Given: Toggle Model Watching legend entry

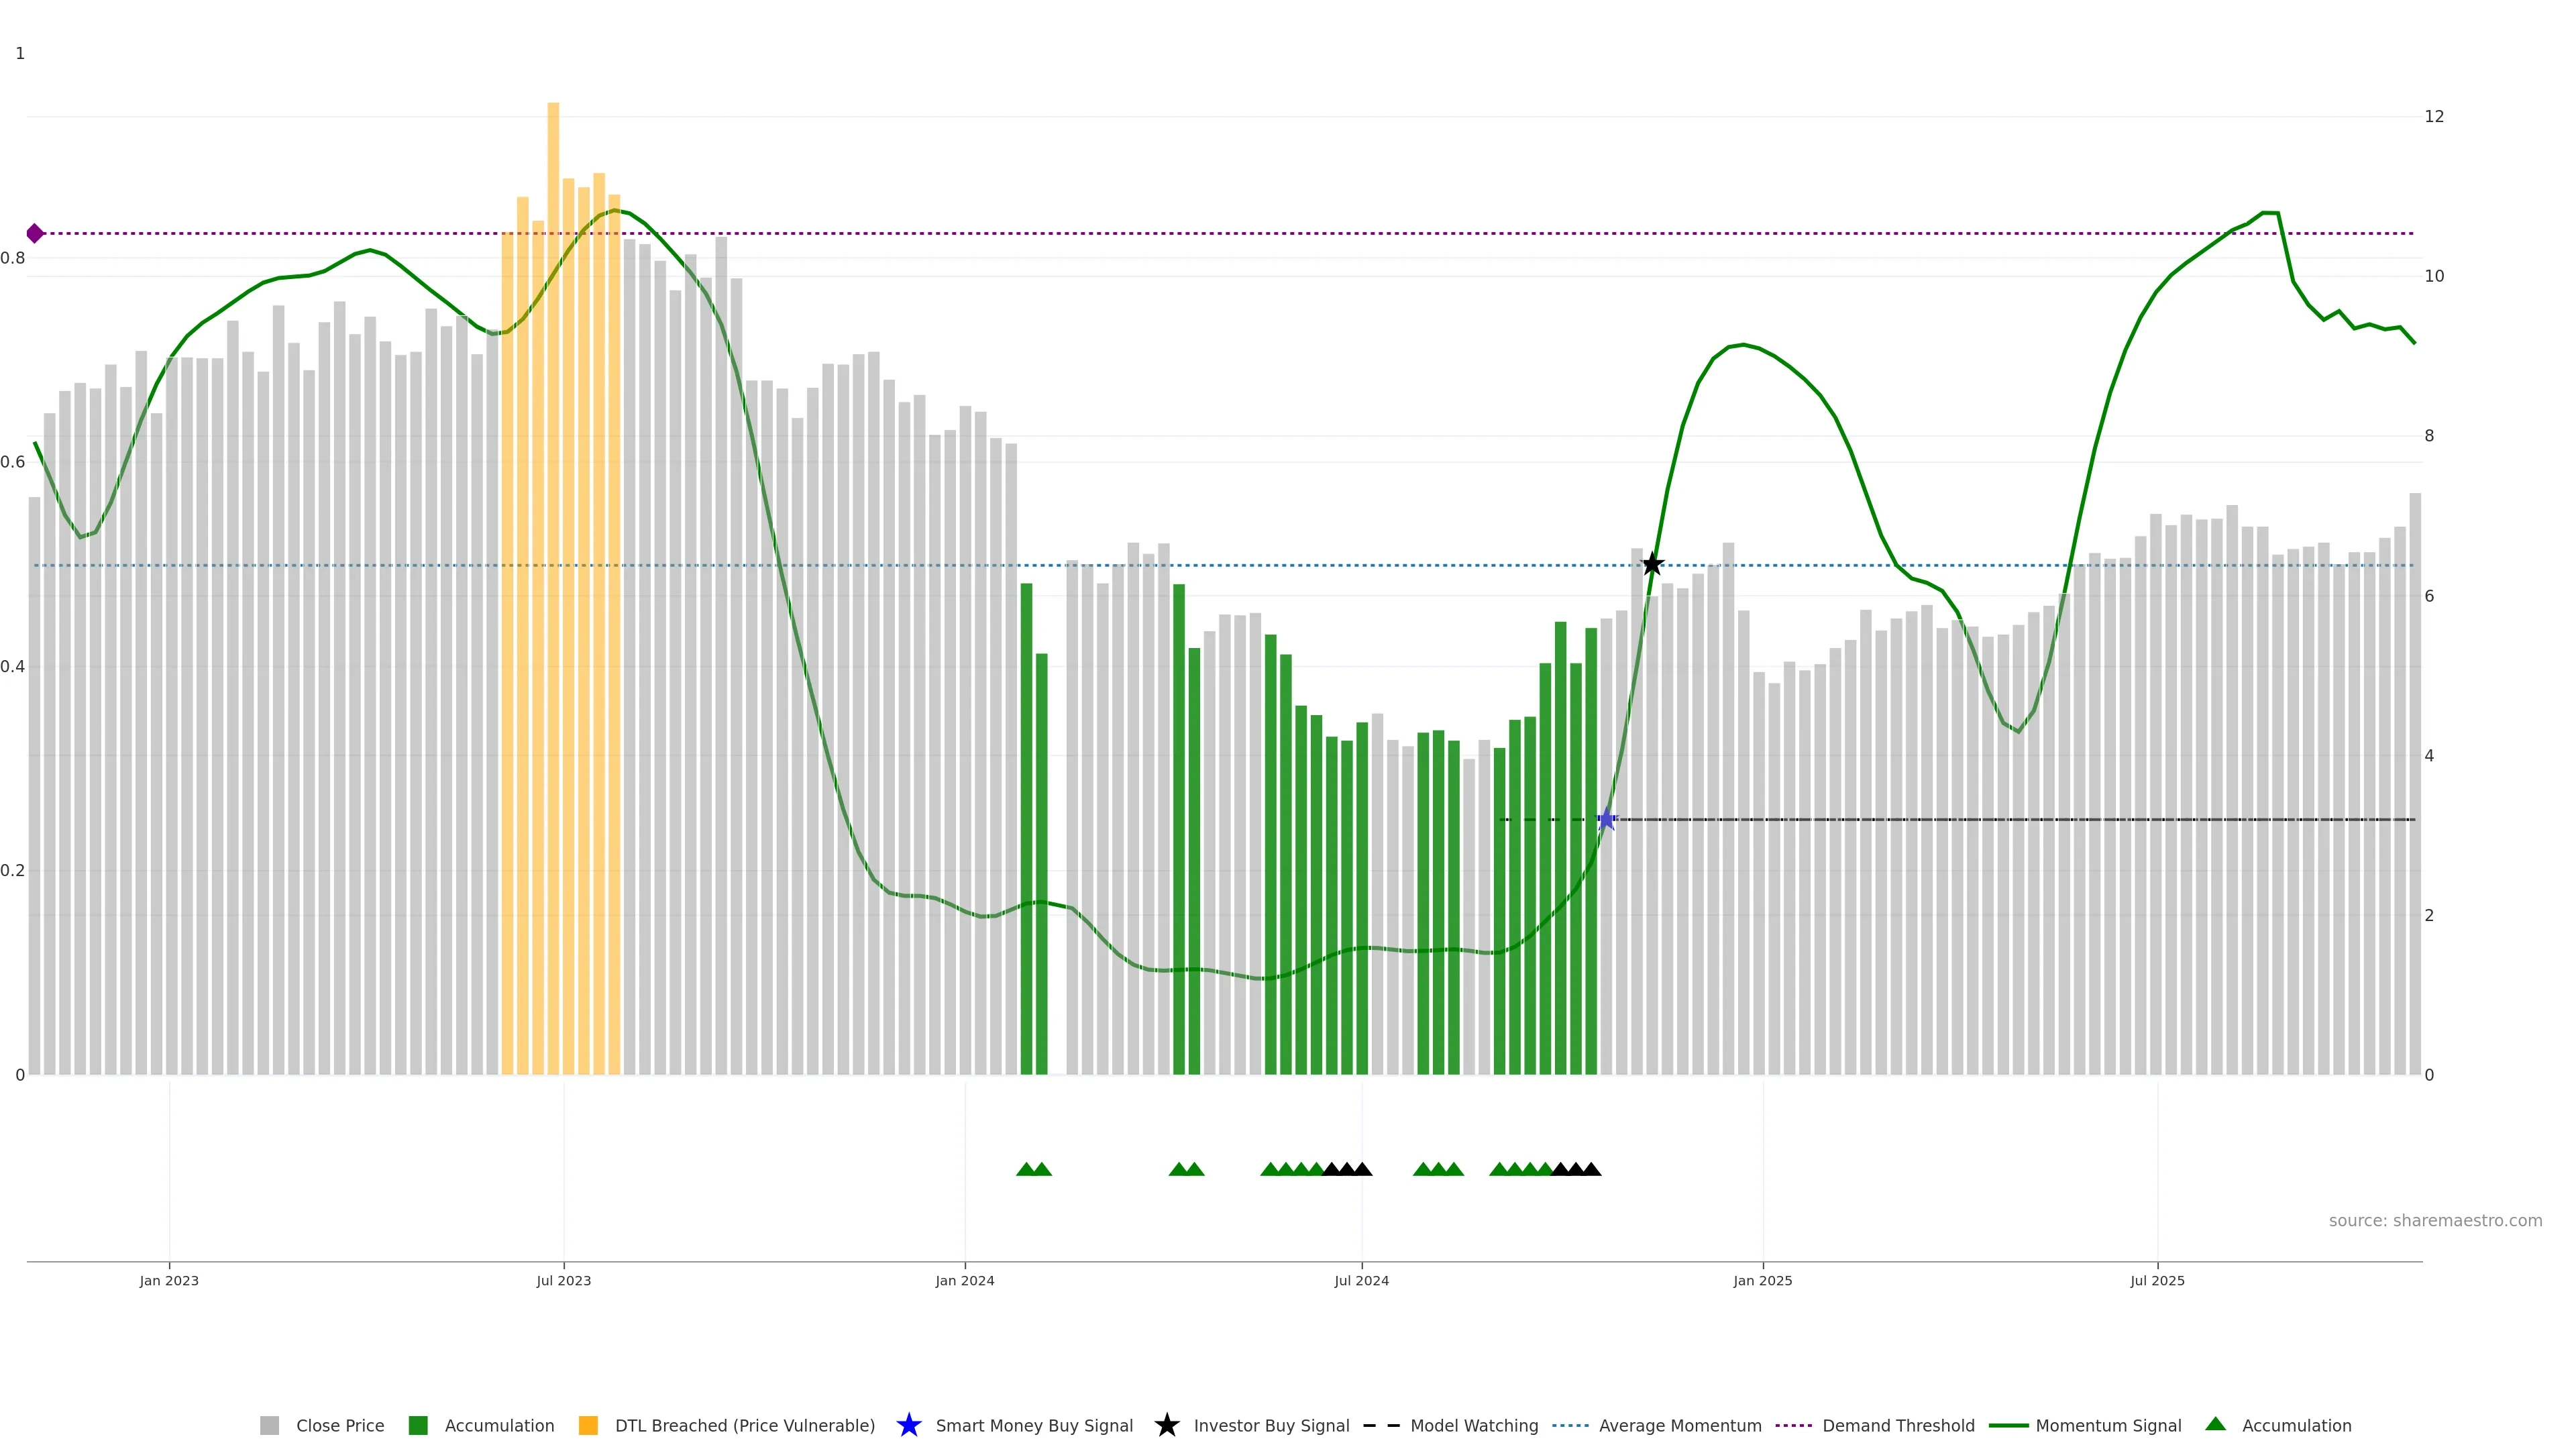Looking at the screenshot, I should click(x=1473, y=1426).
